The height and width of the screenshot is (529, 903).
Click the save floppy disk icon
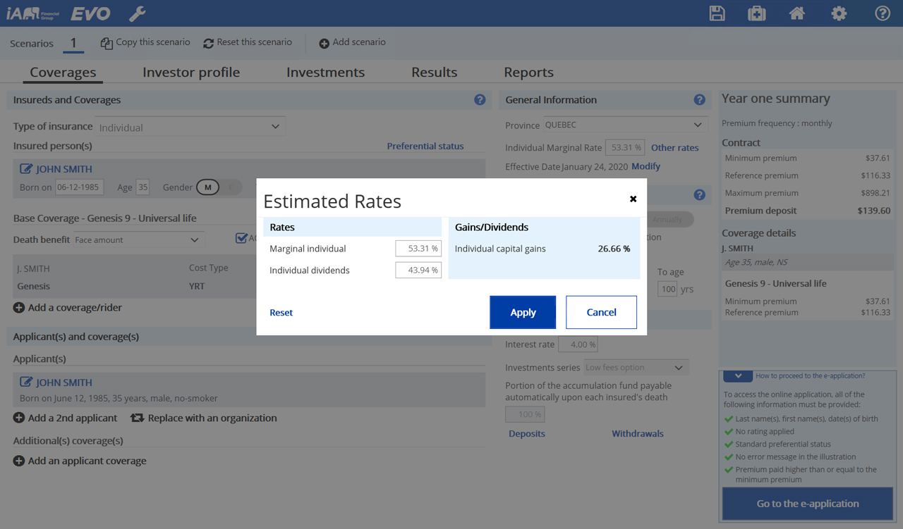tap(717, 13)
